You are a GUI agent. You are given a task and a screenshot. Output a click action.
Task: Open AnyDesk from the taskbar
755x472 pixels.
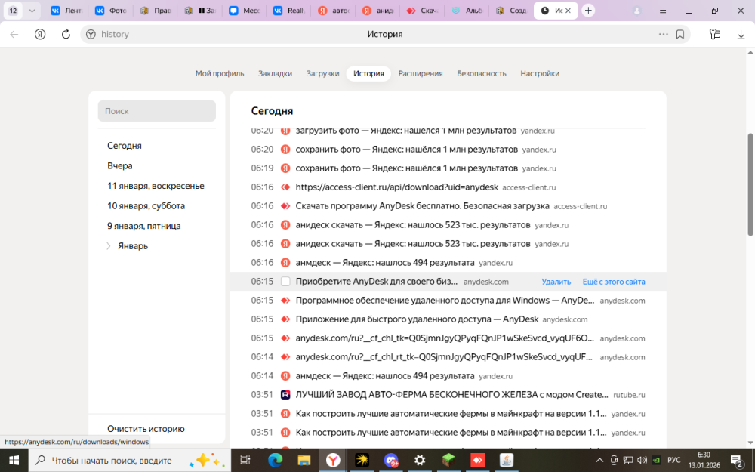(477, 461)
